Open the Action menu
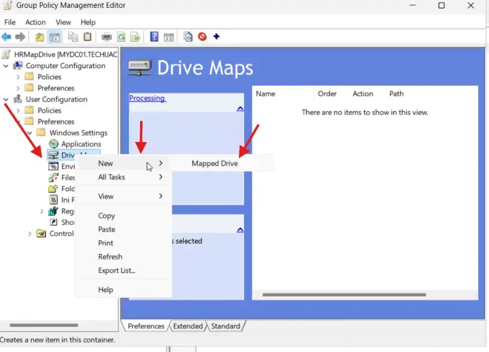The height and width of the screenshot is (352, 489). pos(35,22)
